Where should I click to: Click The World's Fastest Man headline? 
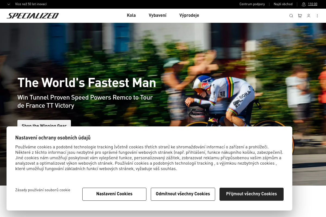87,83
